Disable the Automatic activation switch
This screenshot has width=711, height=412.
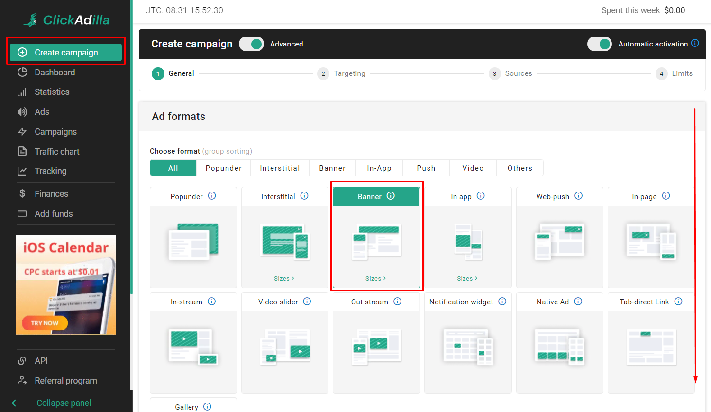[x=599, y=44]
